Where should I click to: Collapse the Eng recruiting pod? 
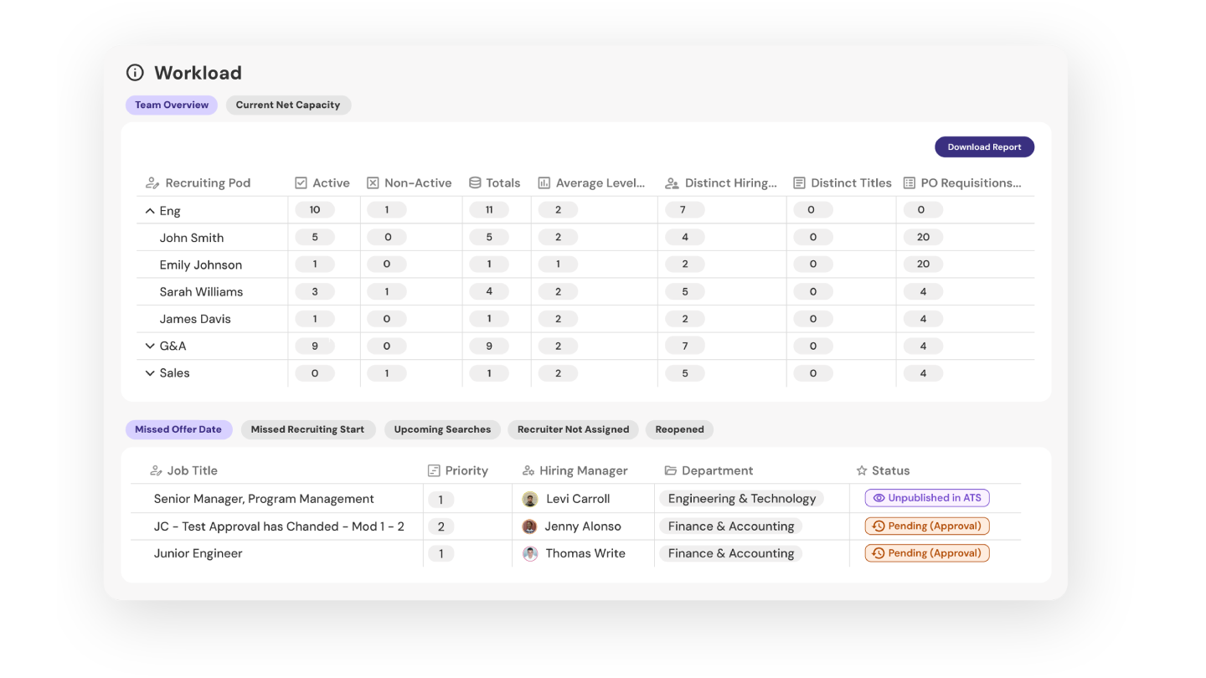pos(150,211)
